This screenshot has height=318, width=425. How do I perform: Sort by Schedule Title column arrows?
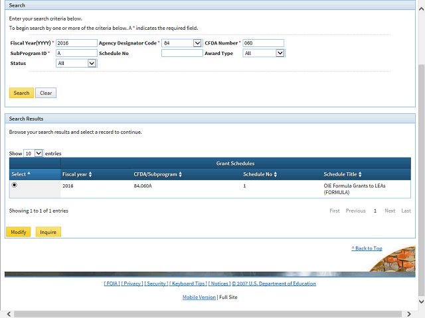coord(360,174)
